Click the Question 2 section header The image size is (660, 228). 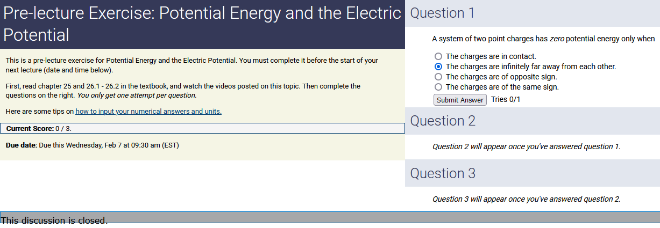tap(443, 121)
